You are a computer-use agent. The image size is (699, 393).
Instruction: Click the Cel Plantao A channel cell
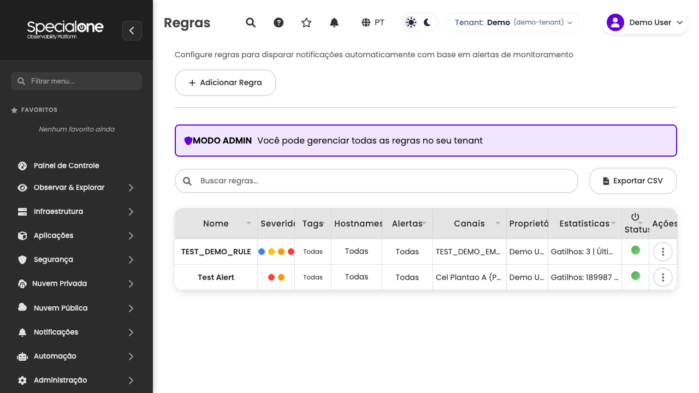pyautogui.click(x=469, y=277)
